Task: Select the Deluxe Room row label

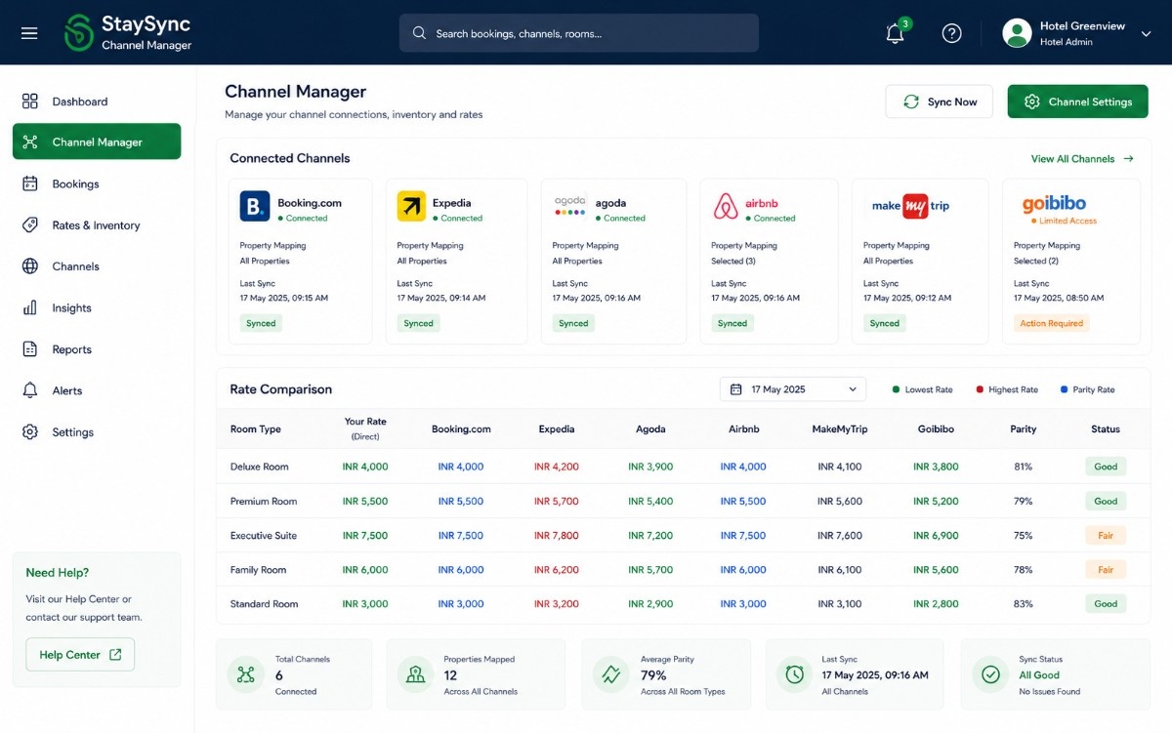Action: click(x=260, y=467)
